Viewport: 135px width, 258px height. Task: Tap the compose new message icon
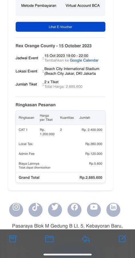(x=122, y=239)
